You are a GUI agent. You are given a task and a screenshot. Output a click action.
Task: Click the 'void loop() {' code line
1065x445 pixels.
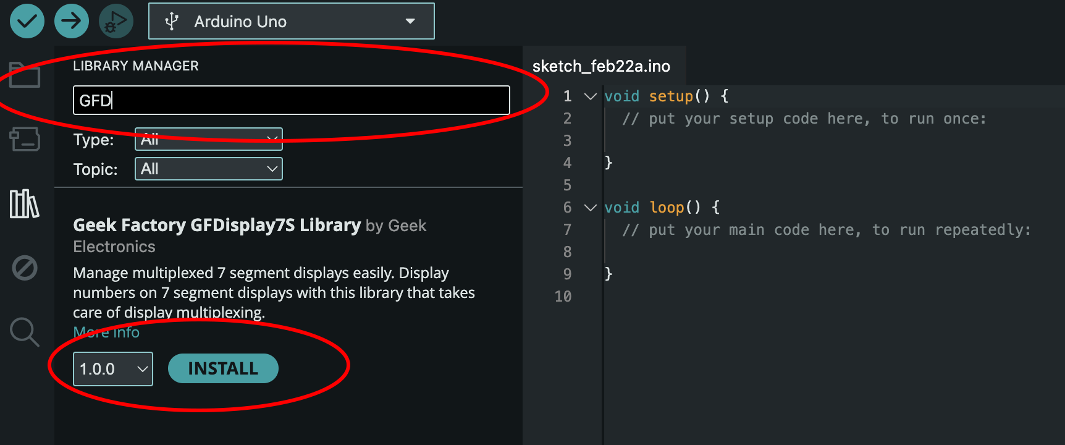point(662,208)
